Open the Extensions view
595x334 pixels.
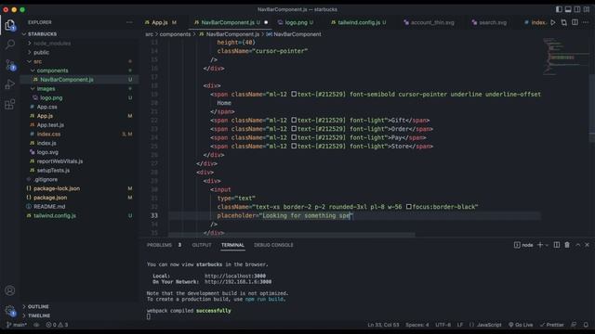point(10,104)
